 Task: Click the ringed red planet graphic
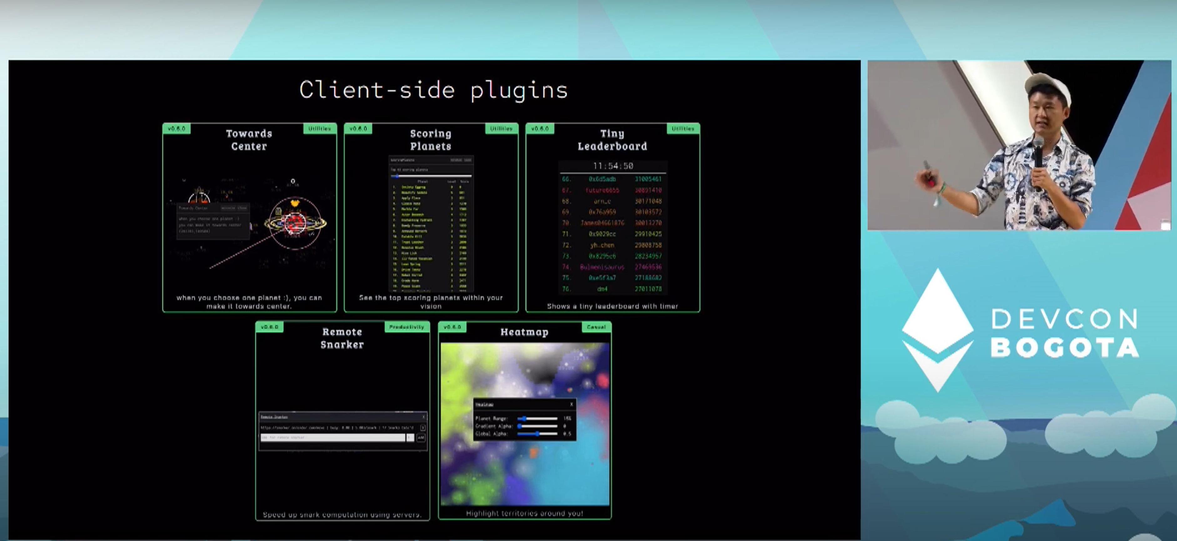(295, 222)
